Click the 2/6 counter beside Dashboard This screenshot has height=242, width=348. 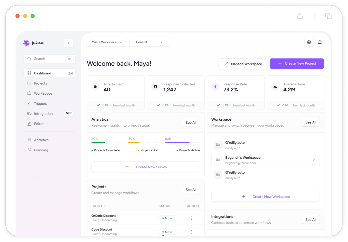70,73
